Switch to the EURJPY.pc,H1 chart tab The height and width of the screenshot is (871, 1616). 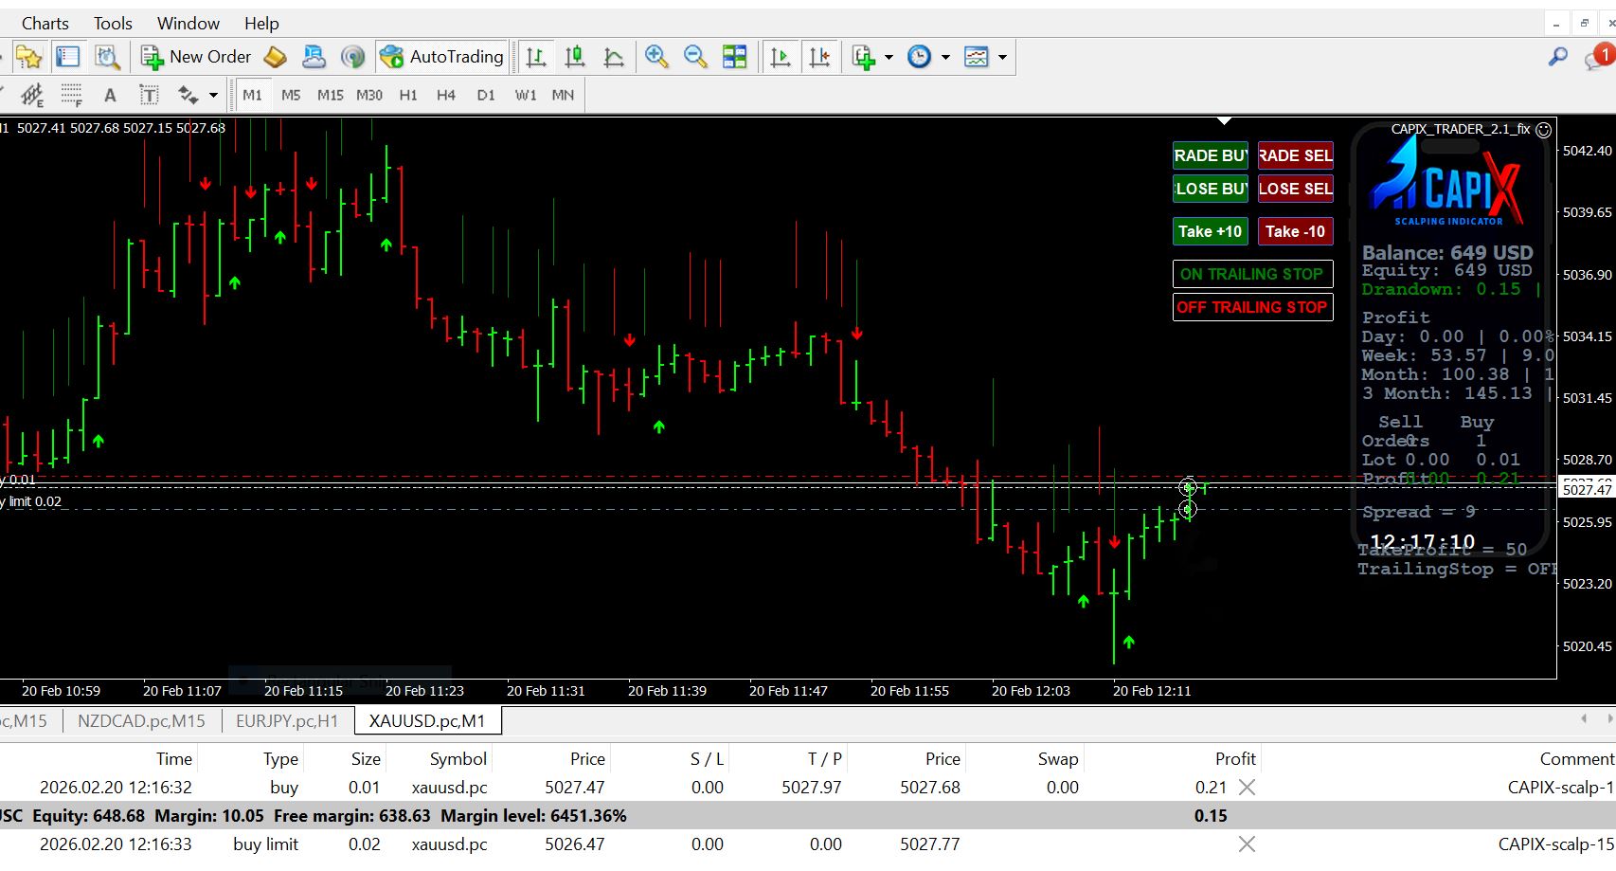click(287, 720)
